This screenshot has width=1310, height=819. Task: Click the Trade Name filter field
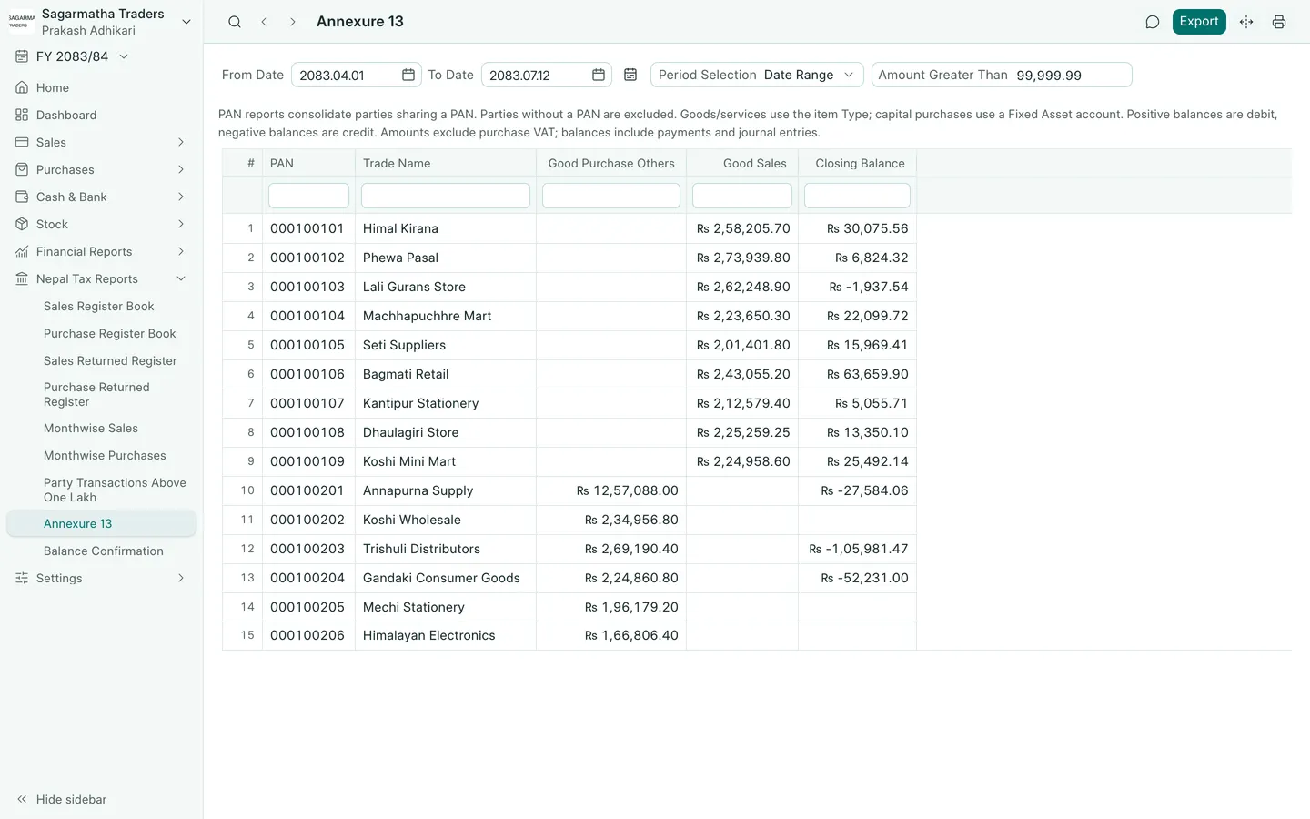[x=446, y=196]
